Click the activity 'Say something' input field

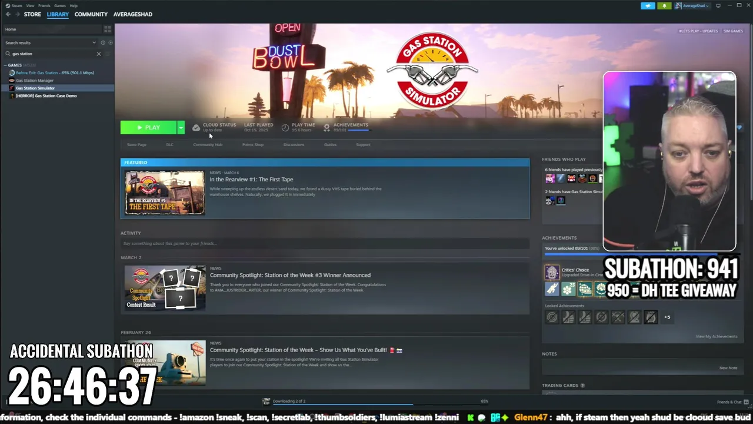tap(325, 243)
